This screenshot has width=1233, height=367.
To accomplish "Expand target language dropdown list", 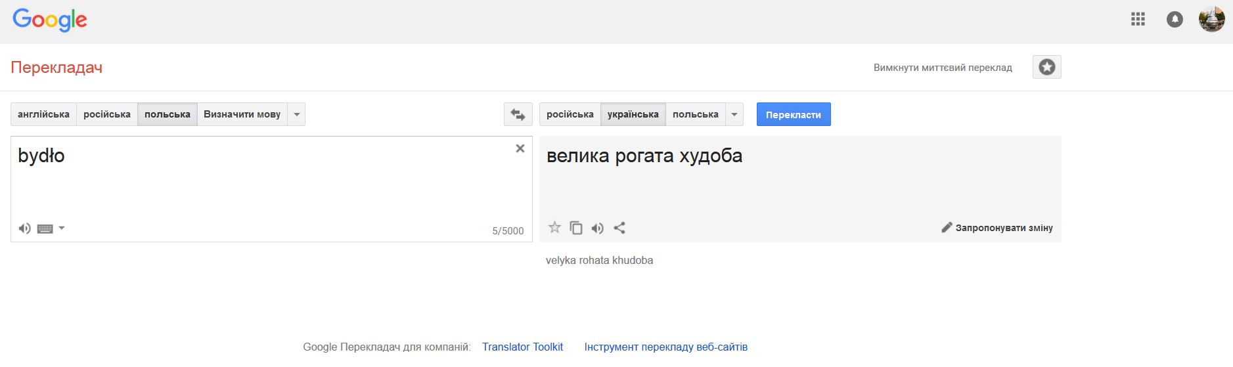I will [x=734, y=115].
